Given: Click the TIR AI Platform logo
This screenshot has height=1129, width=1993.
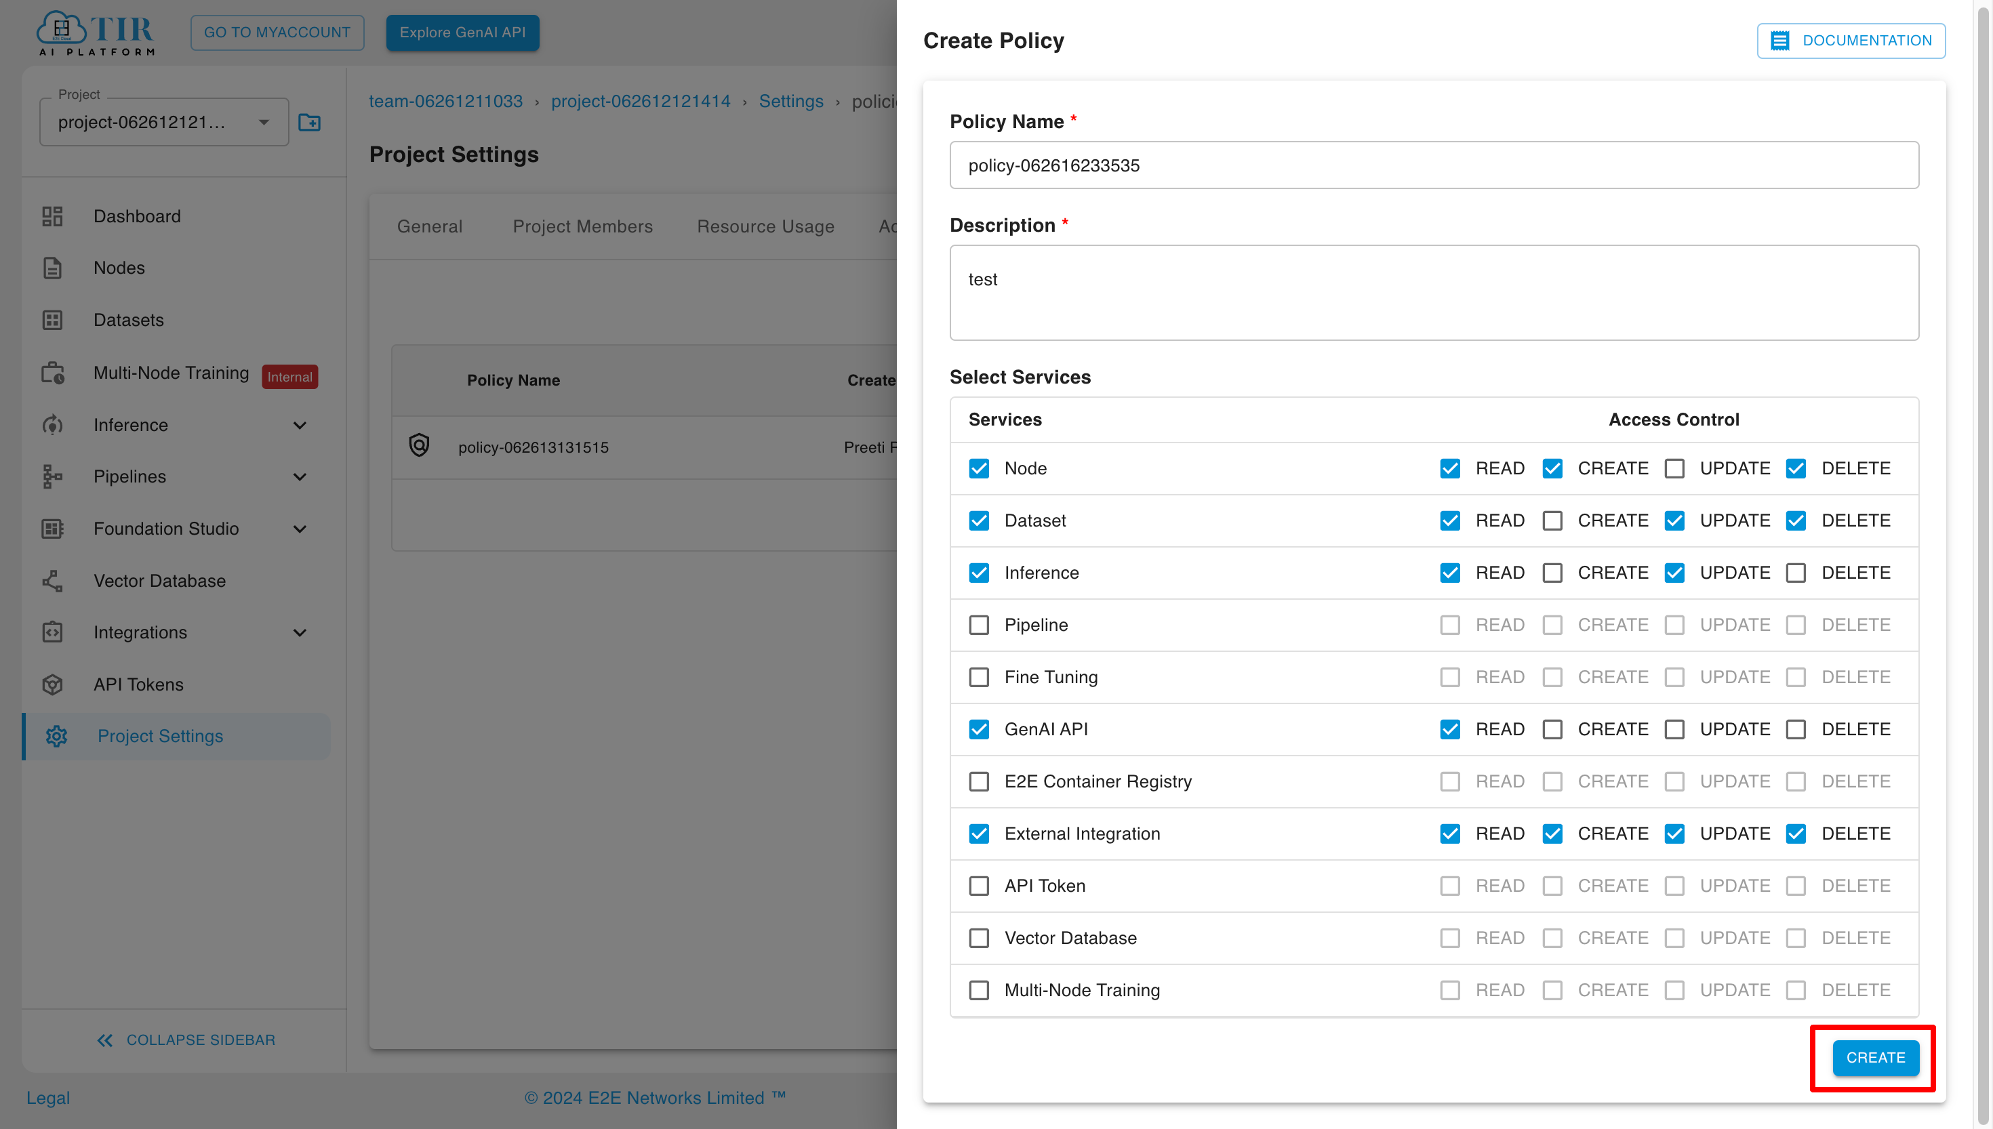Looking at the screenshot, I should coord(96,33).
